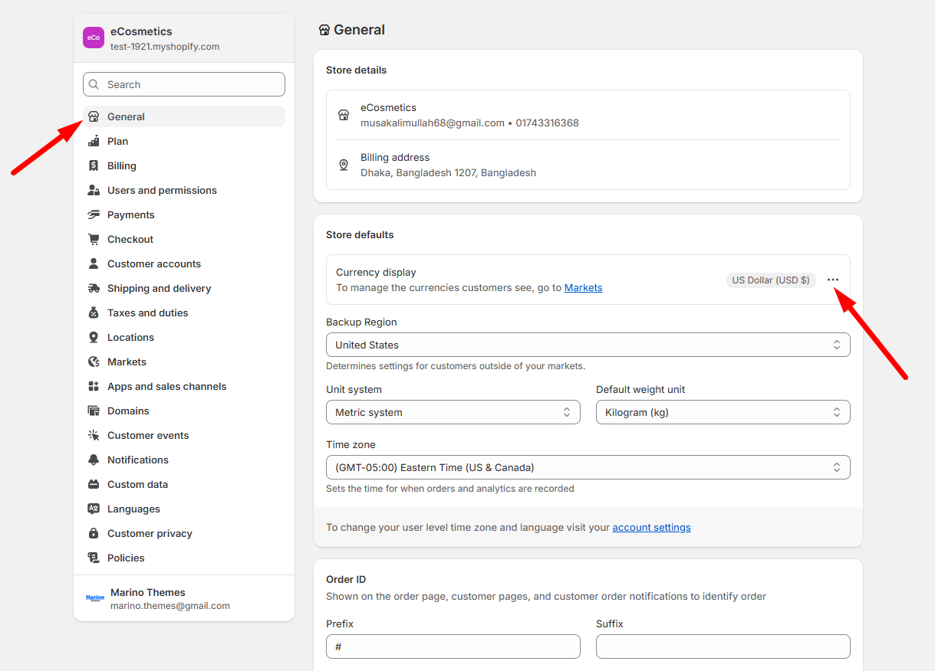Open the Backup Region dropdown
Viewport: 935px width, 671px height.
click(588, 345)
